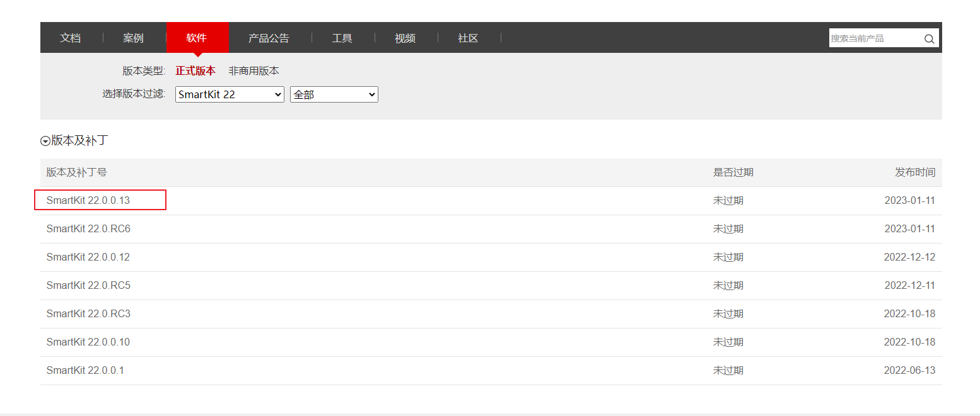Screen dimensions: 980x416
Task: Open the 社区 tab
Action: click(469, 38)
